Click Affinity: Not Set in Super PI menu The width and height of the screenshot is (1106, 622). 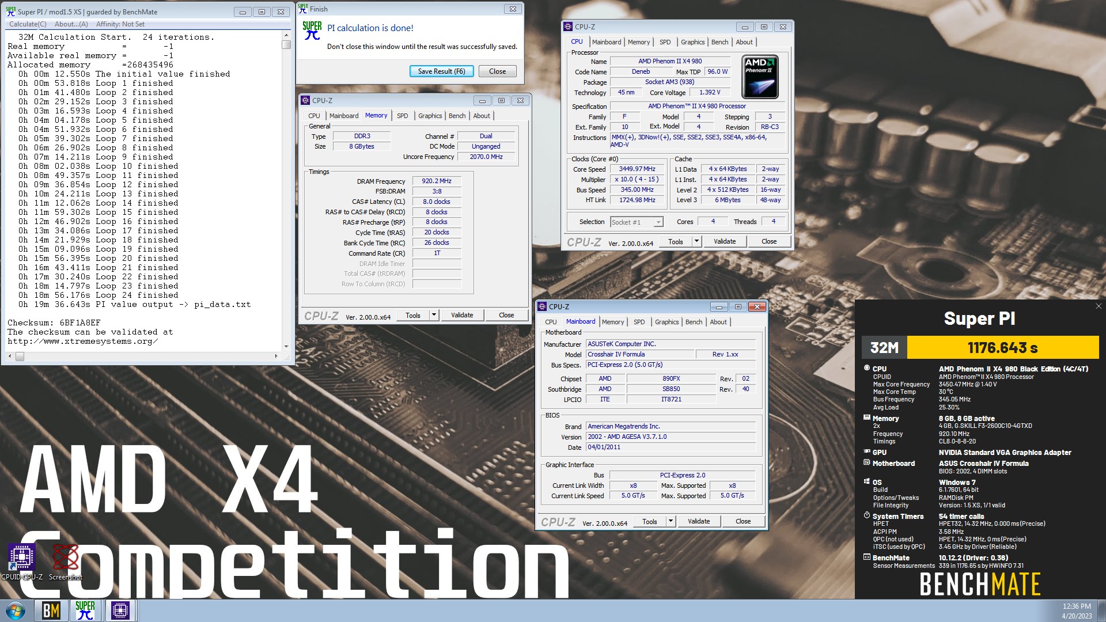tap(120, 24)
